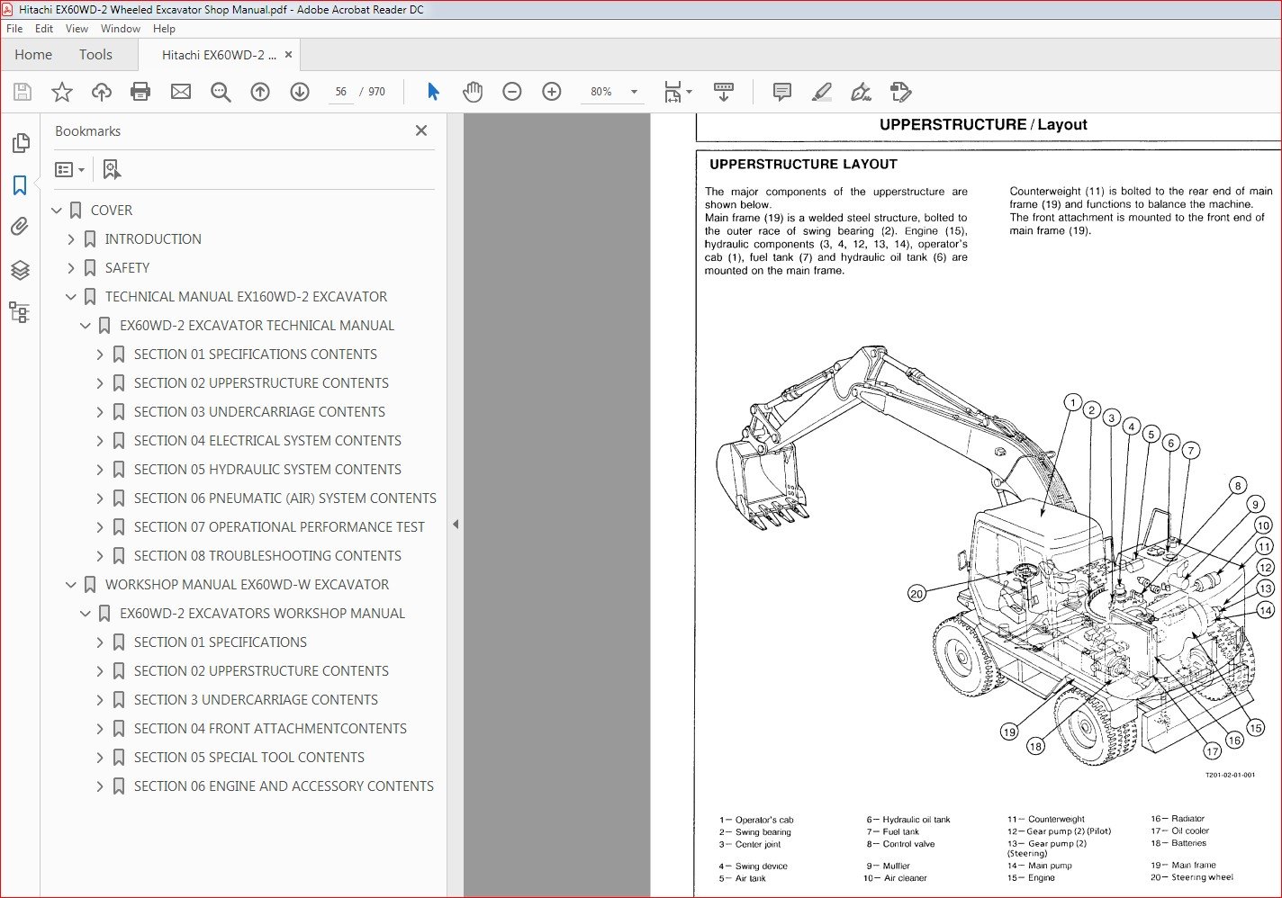Screen dimensions: 1282x898
Task: Open Attachments paperclip panel
Action: pyautogui.click(x=20, y=227)
